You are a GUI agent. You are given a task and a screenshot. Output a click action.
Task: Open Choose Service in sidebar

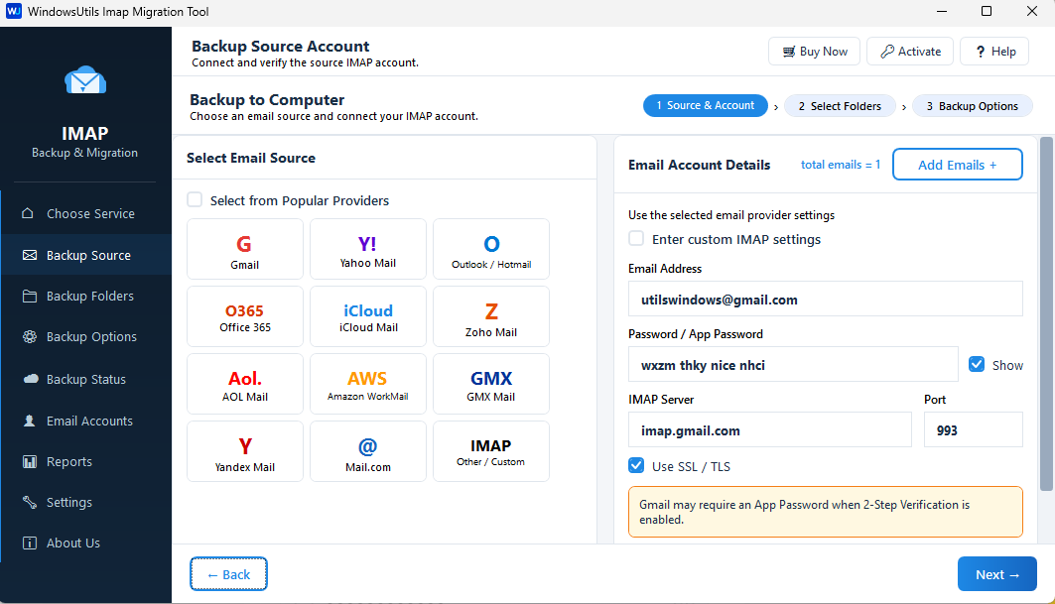pyautogui.click(x=86, y=213)
